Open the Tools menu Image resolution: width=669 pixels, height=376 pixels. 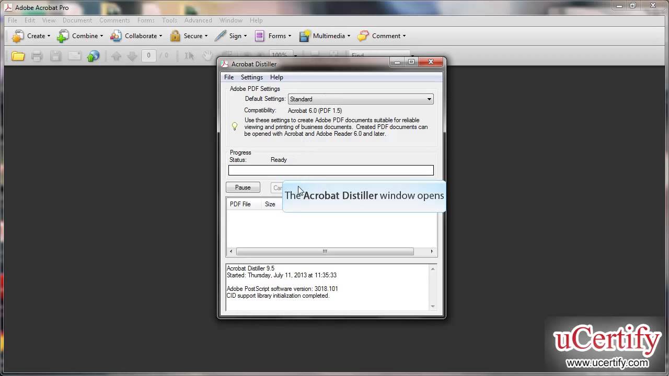(x=169, y=20)
